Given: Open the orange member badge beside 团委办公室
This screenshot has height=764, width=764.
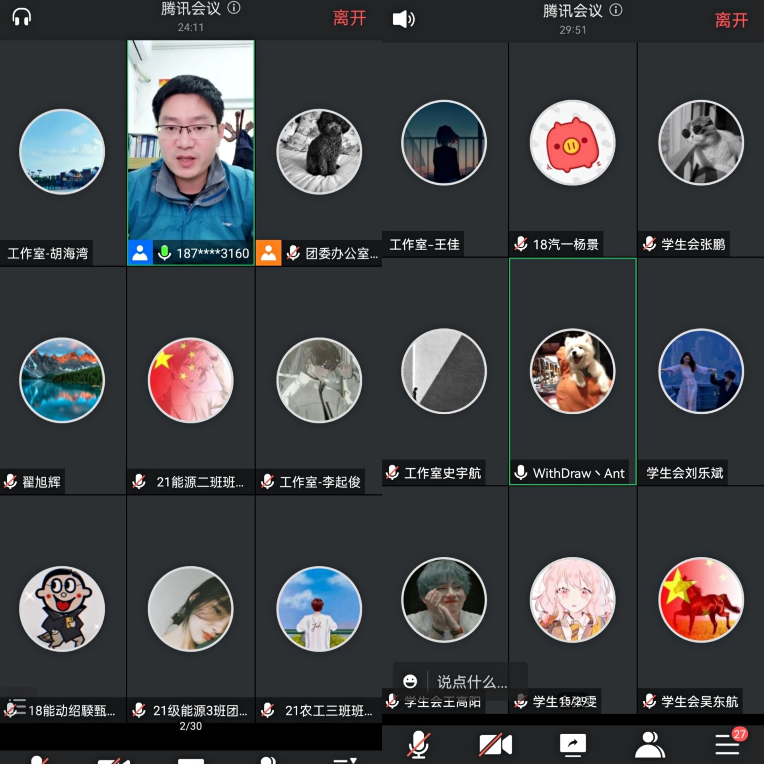Looking at the screenshot, I should 269,252.
